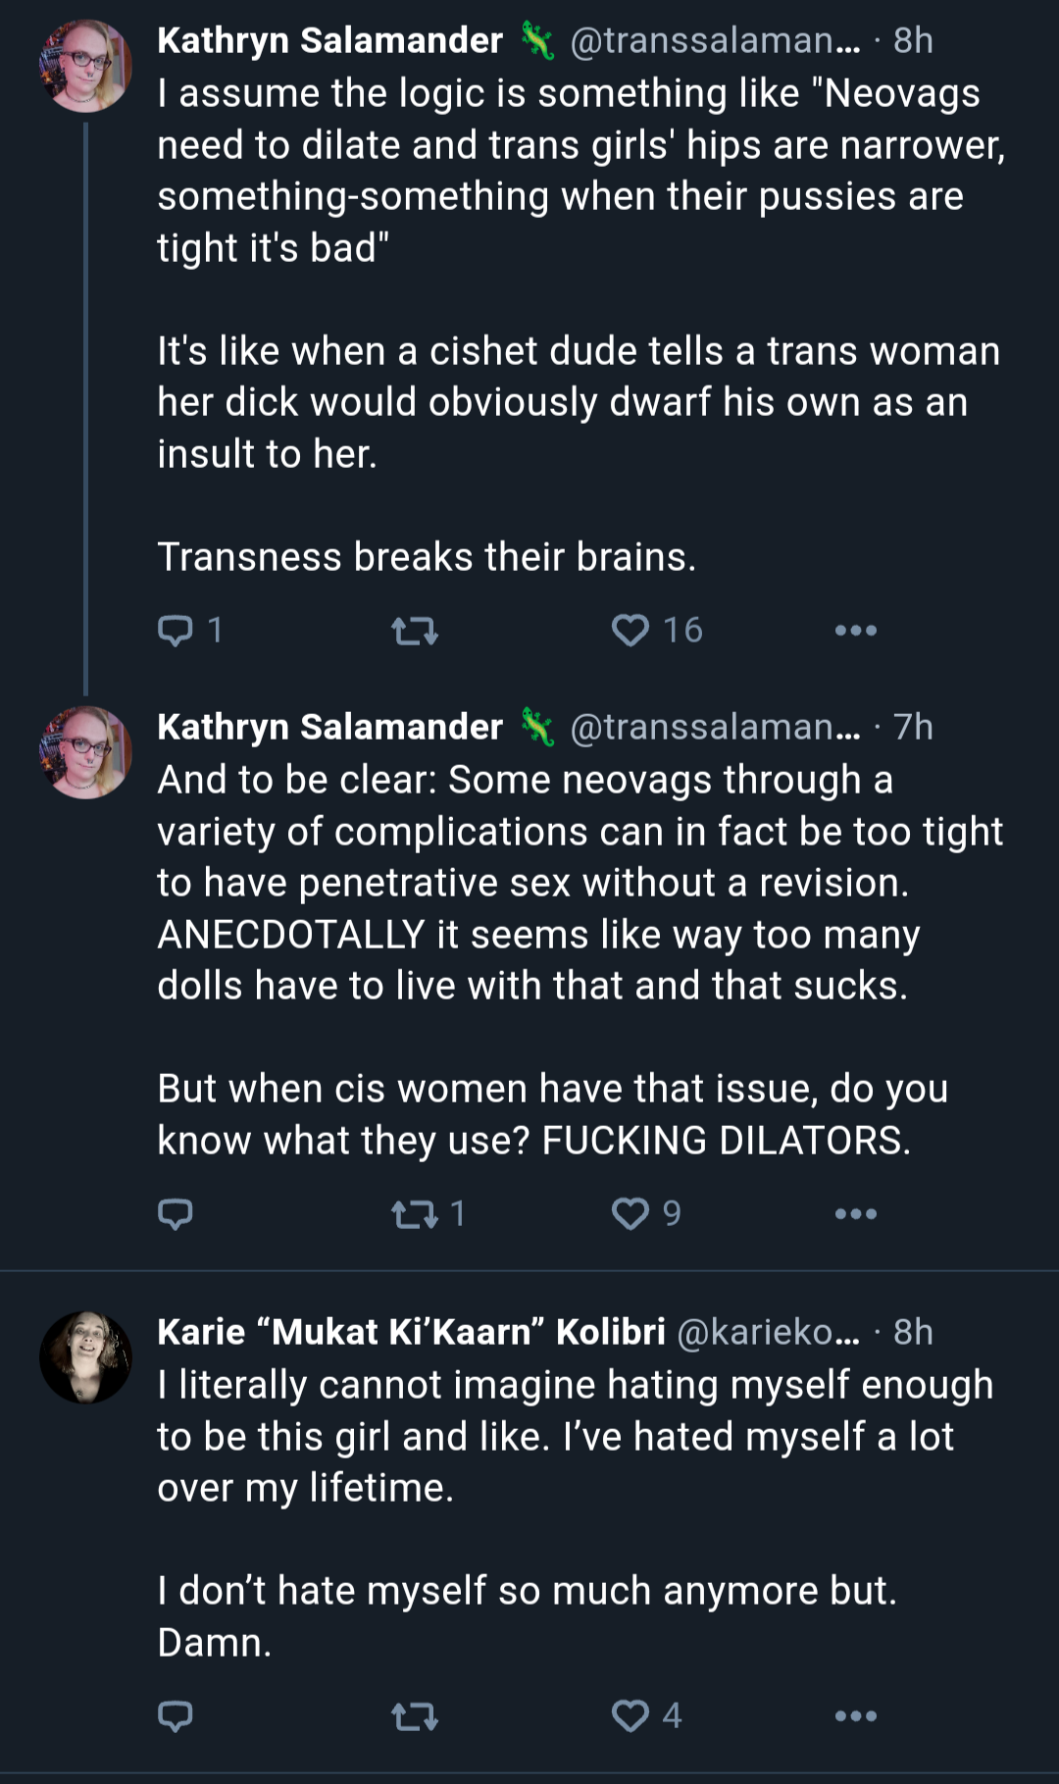Retweet the tweet with 16 likes
This screenshot has height=1784, width=1059.
click(415, 631)
